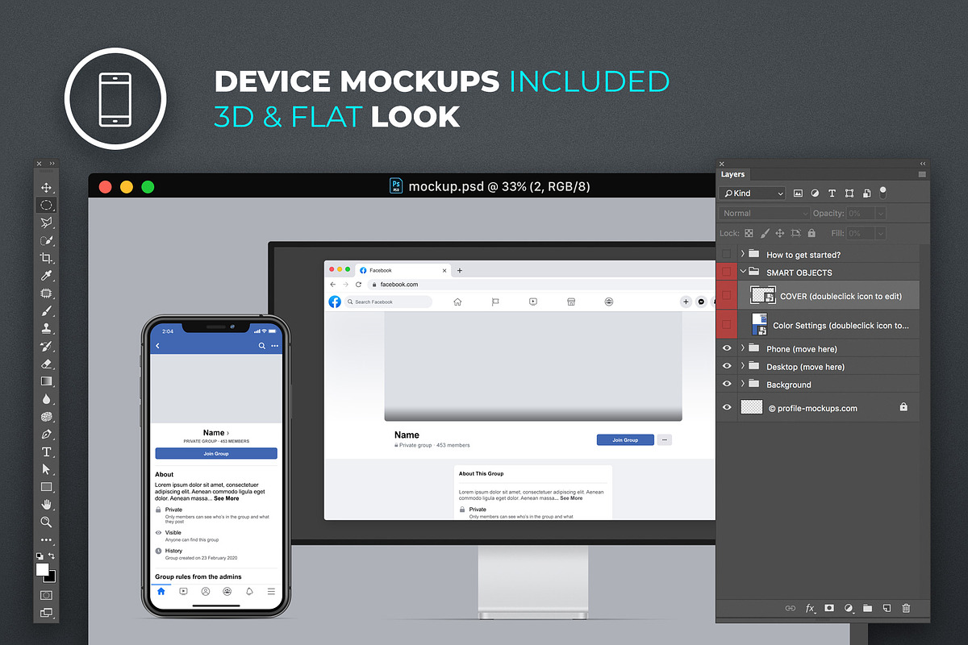
Task: Select the Move tool
Action: [46, 188]
